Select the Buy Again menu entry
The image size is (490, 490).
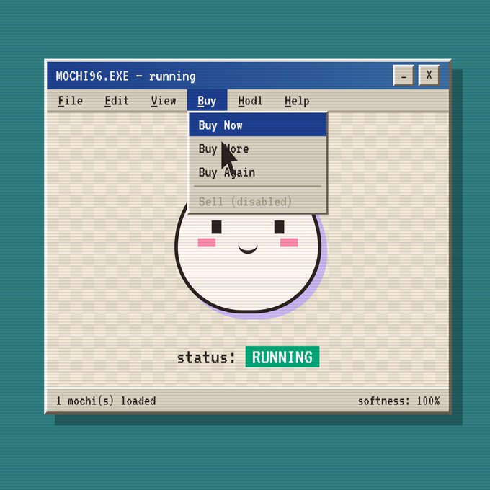pos(258,172)
